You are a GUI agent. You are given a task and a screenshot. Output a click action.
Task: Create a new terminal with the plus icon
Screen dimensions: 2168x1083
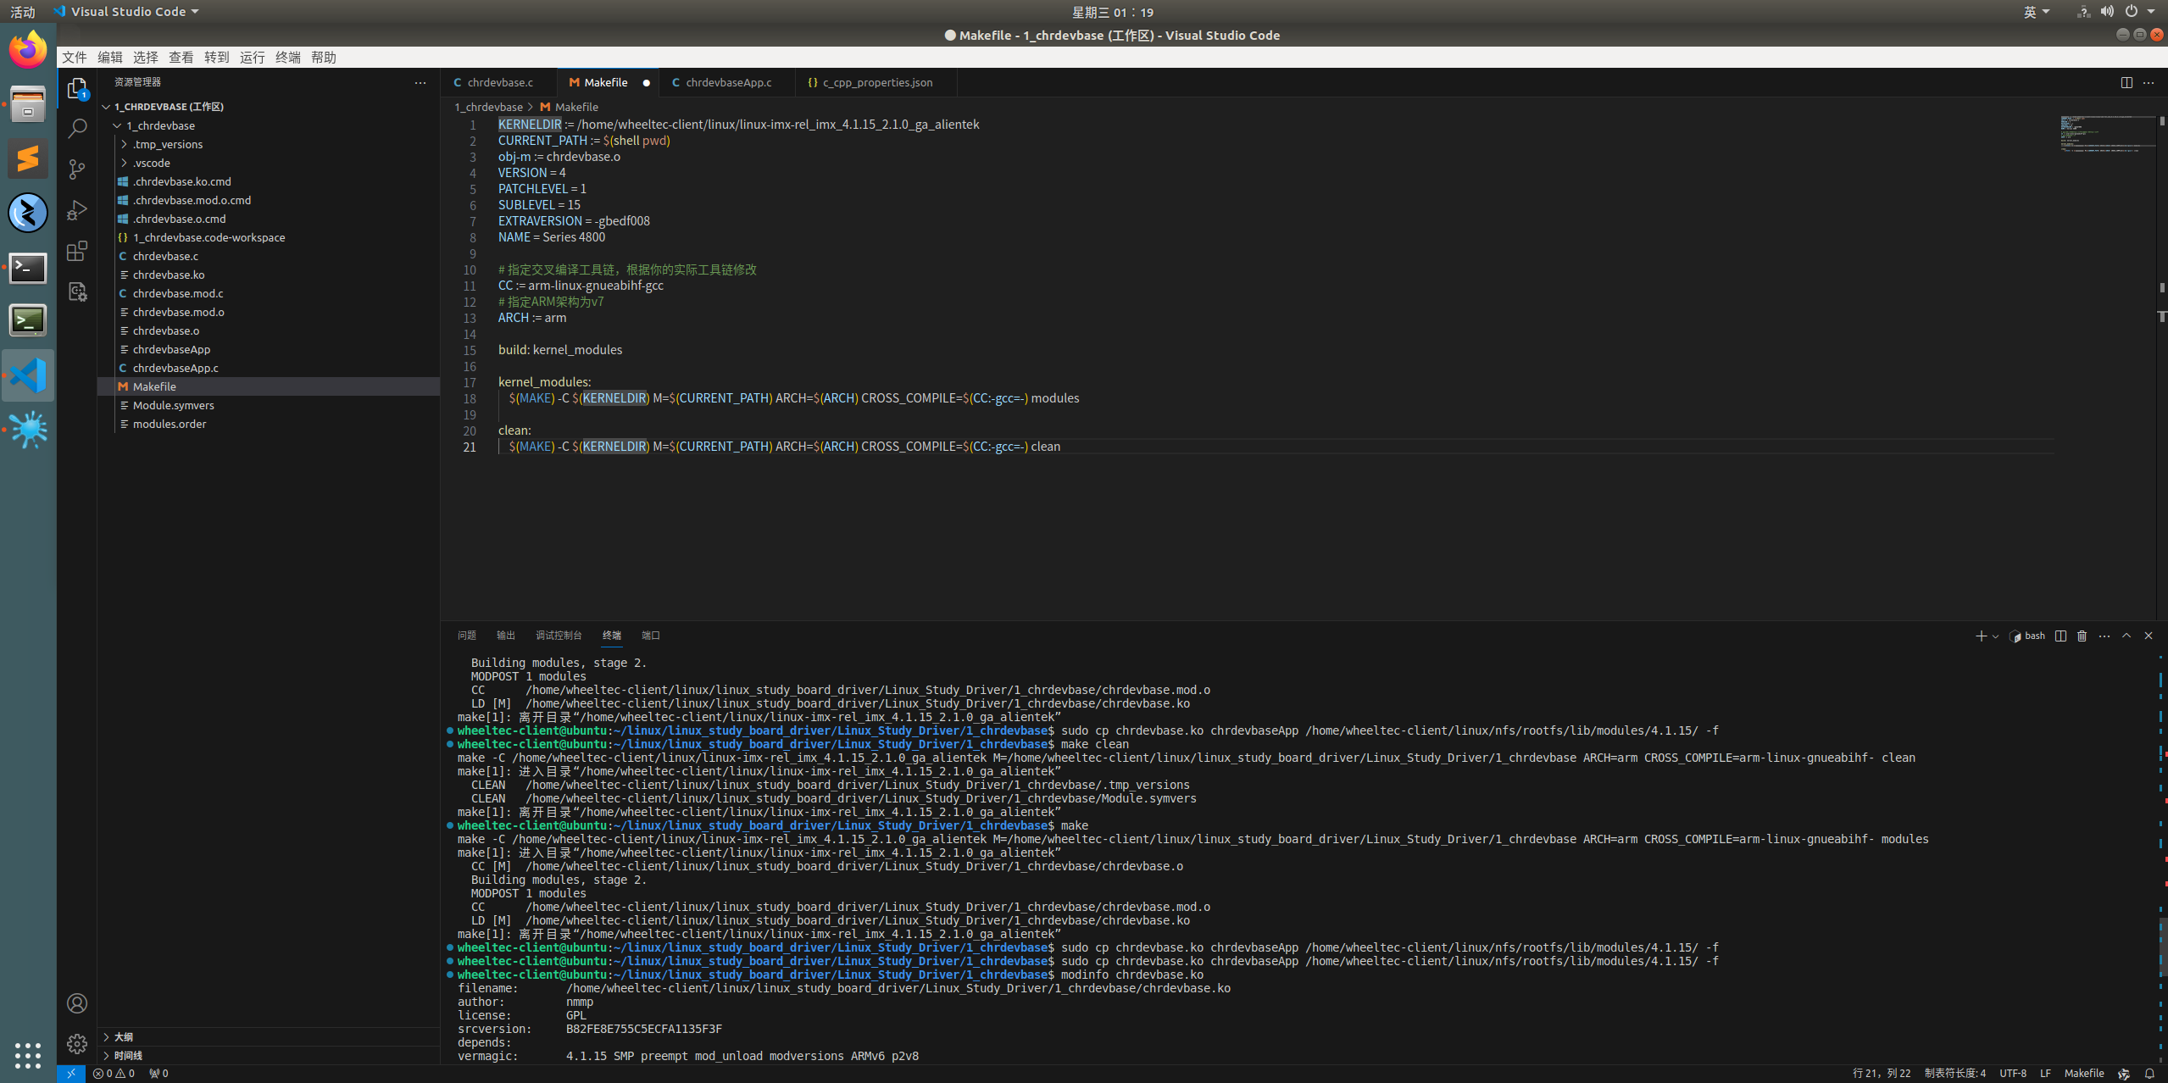(1980, 636)
